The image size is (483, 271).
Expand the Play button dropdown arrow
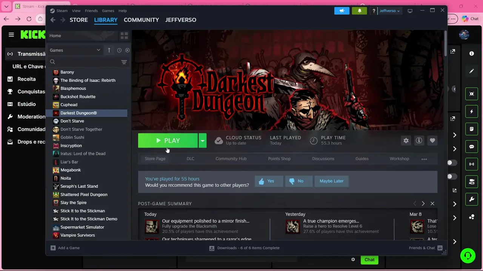203,140
